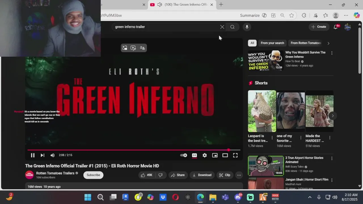Open 'Why You Wouldn't Survive The Green Inferno' thumbnail
Viewport: 363px width, 204px height.
(266, 60)
